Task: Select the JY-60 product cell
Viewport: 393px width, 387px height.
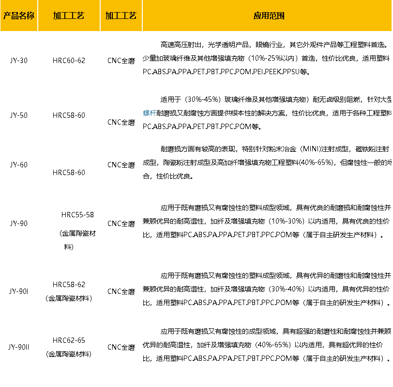Action: pos(19,165)
